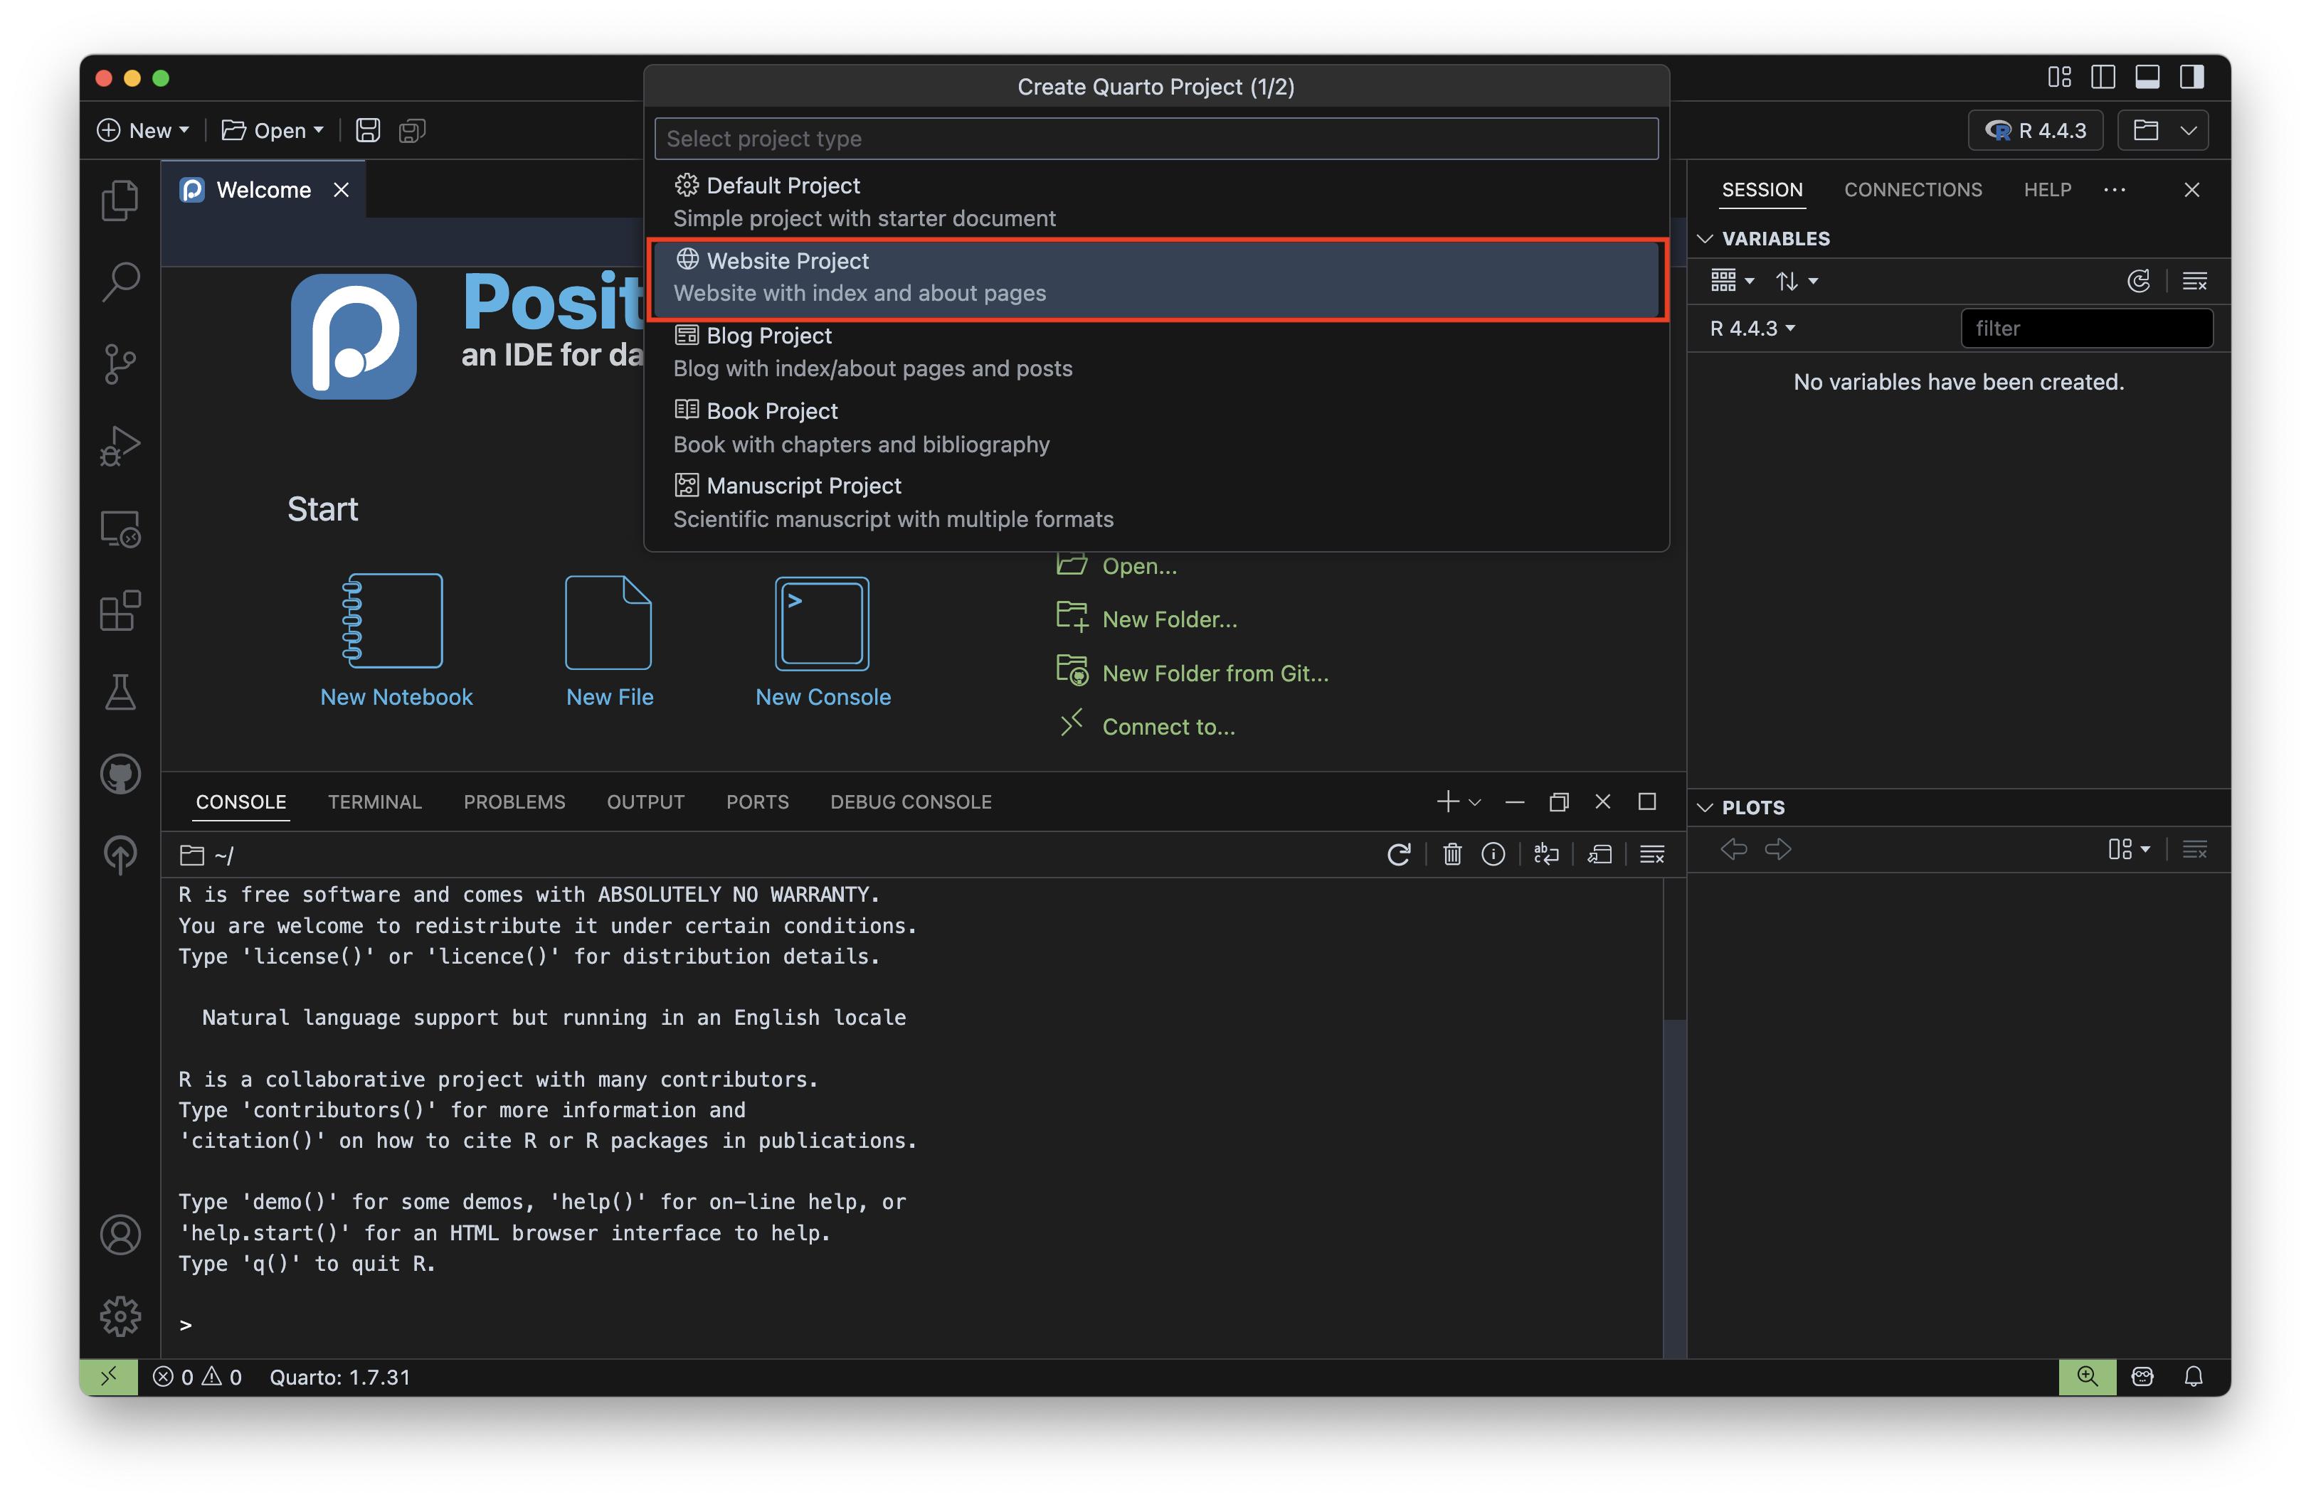Open the Posit Publisher view
Screen dimensions: 2311x1502
coord(120,855)
